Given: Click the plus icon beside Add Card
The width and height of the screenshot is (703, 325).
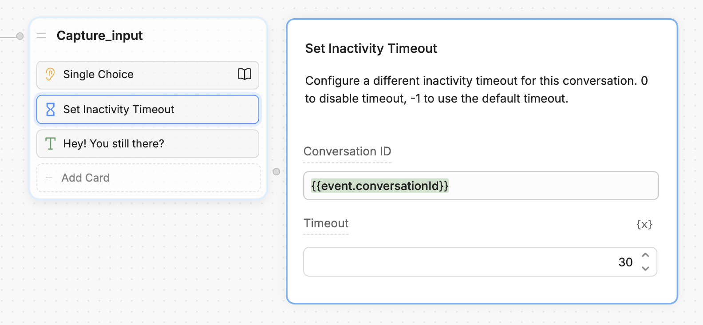Looking at the screenshot, I should (49, 178).
